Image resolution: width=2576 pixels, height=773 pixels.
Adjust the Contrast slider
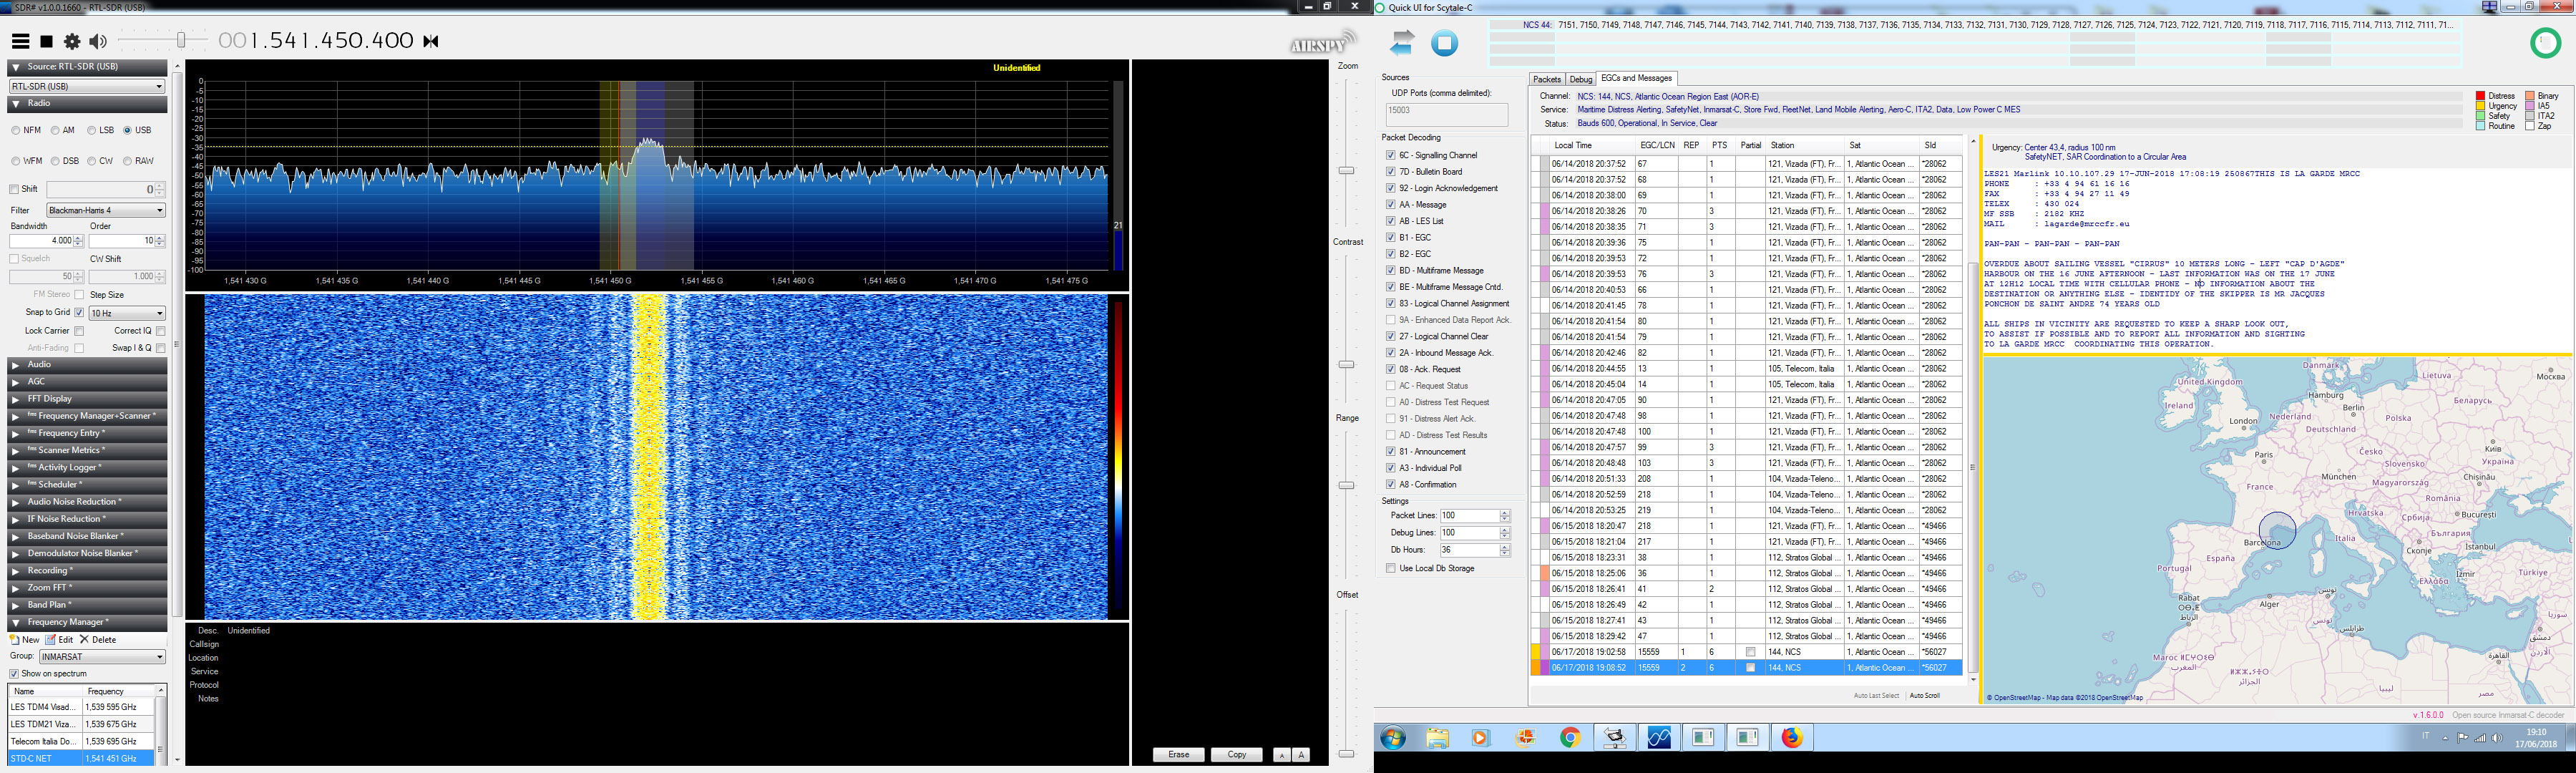[x=1346, y=364]
